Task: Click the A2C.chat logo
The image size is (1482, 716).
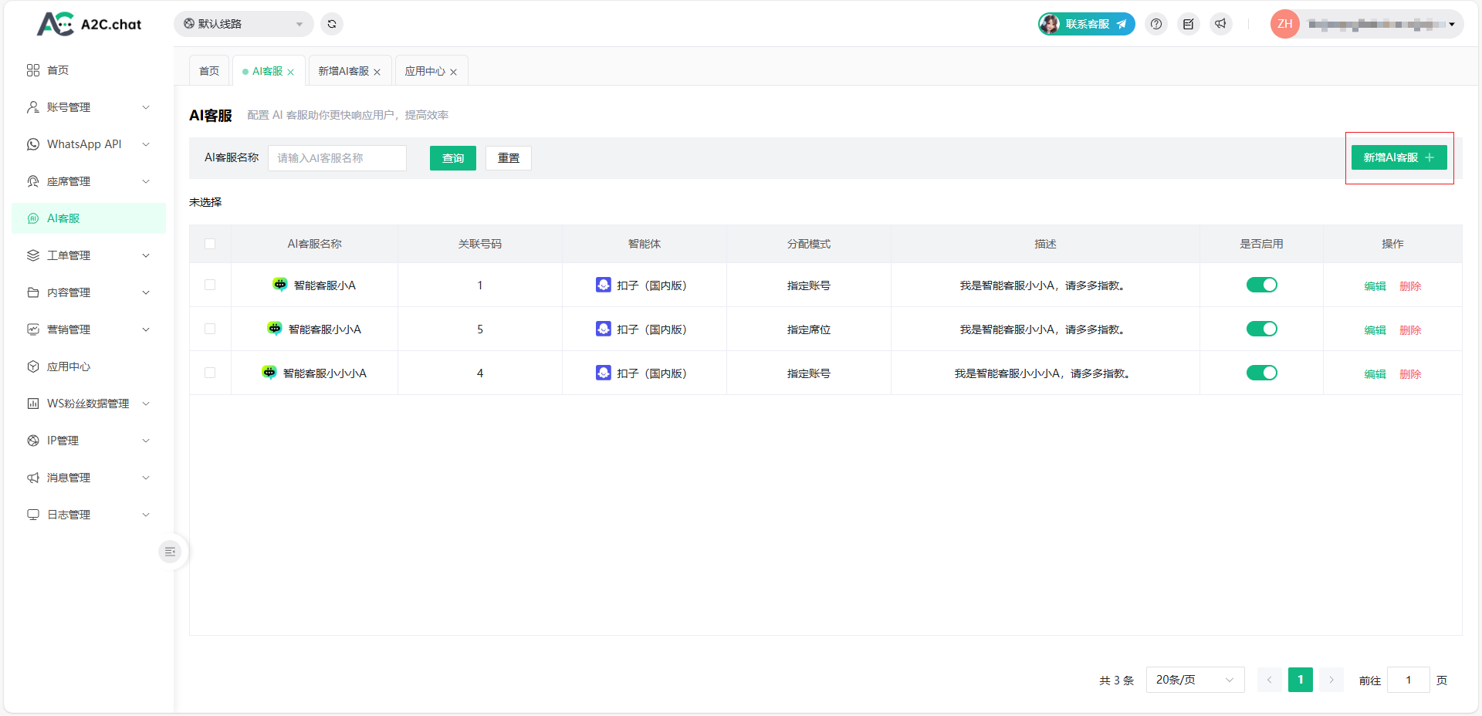Action: point(90,24)
